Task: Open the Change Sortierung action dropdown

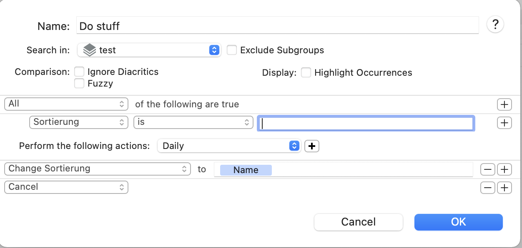Action: (x=97, y=169)
